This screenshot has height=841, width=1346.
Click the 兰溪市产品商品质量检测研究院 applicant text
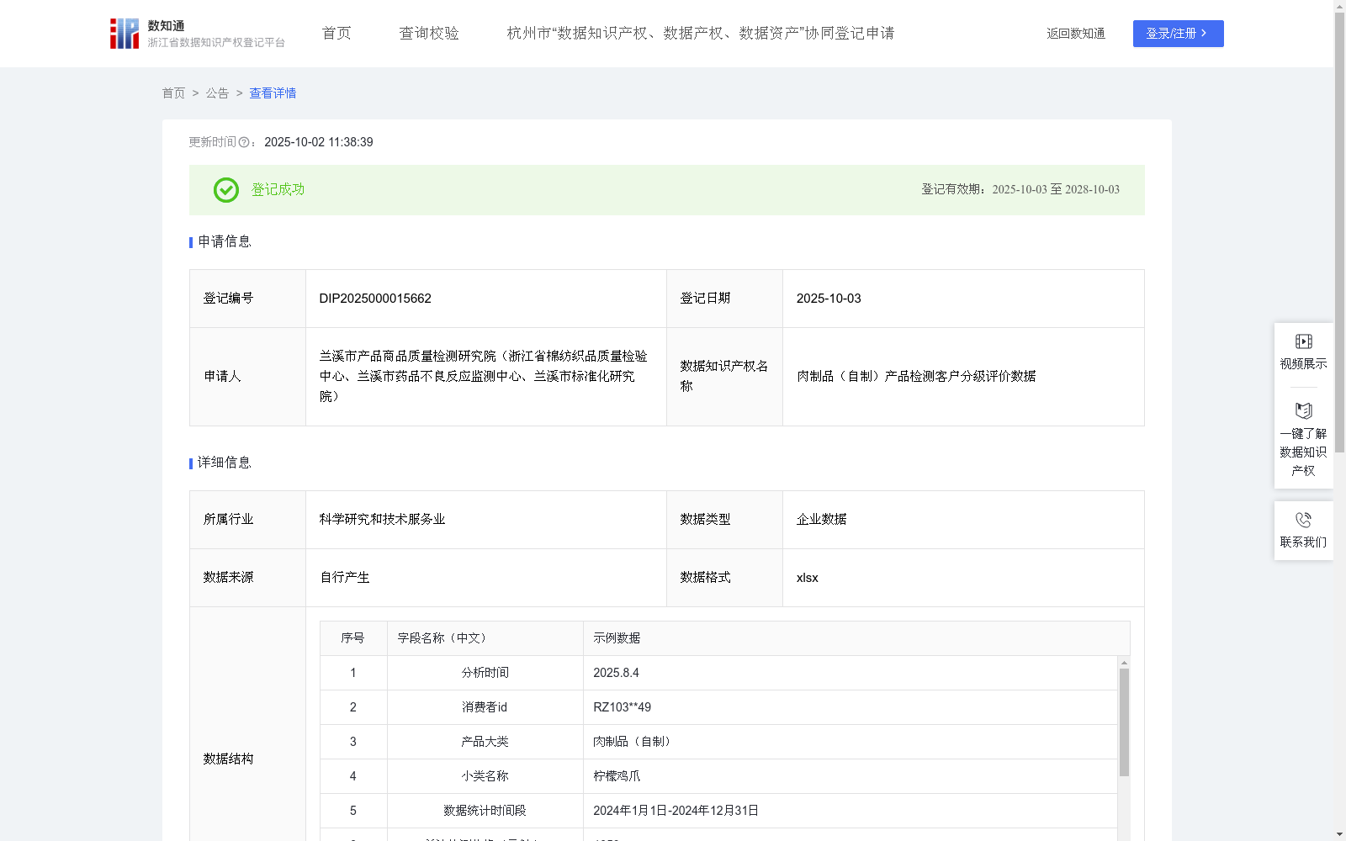(484, 376)
